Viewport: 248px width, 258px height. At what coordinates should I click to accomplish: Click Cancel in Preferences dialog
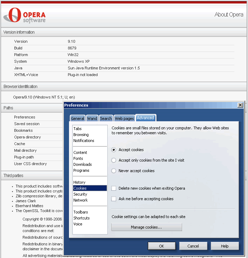193,246
